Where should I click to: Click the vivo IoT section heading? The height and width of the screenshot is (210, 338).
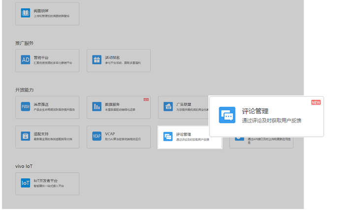[x=24, y=166]
